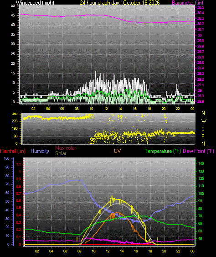Click the 12 hour tick under wind graph
Image resolution: width=216 pixels, height=257 pixels.
(x=106, y=109)
